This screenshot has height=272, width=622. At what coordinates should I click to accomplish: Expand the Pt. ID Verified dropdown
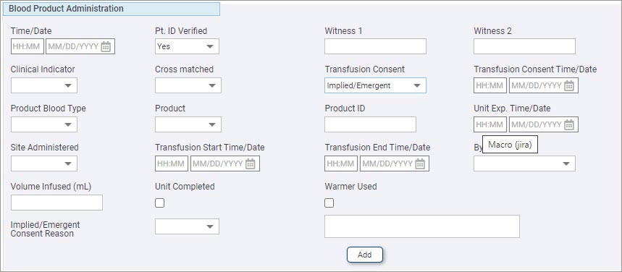click(187, 46)
